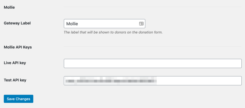Click the contact card autofill icon
The height and width of the screenshot is (108, 245).
click(x=141, y=24)
